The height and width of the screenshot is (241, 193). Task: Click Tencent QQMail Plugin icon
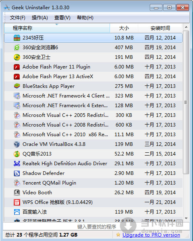pos(17,183)
